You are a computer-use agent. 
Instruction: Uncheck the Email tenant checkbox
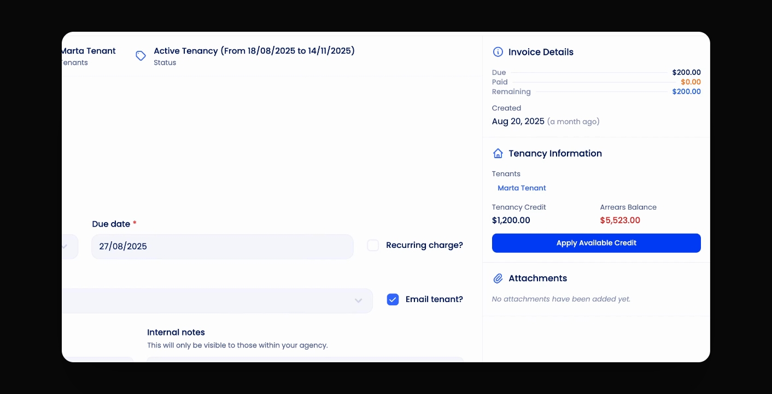pos(393,299)
